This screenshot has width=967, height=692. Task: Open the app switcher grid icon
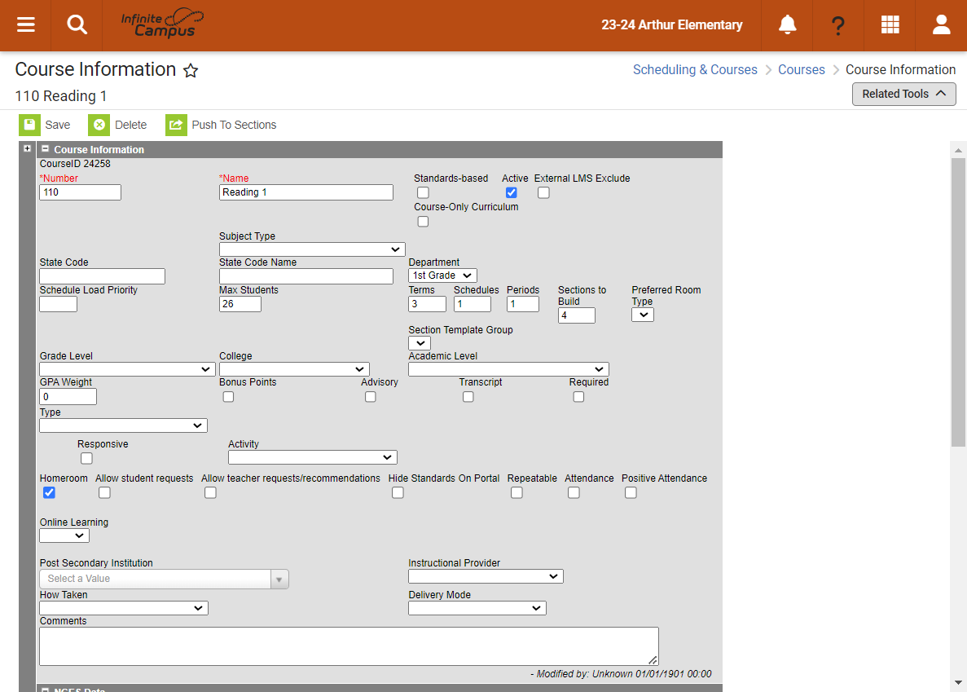point(890,24)
